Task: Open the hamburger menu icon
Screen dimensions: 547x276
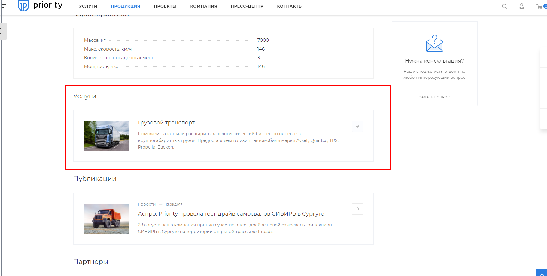Action: click(3, 5)
